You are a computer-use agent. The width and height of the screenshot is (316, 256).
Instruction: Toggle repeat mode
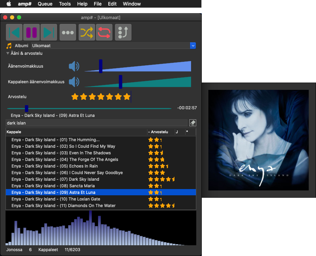click(x=104, y=33)
